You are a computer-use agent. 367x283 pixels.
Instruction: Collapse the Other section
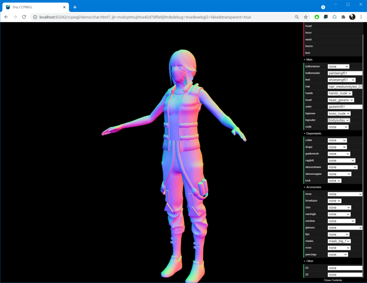tap(333, 261)
